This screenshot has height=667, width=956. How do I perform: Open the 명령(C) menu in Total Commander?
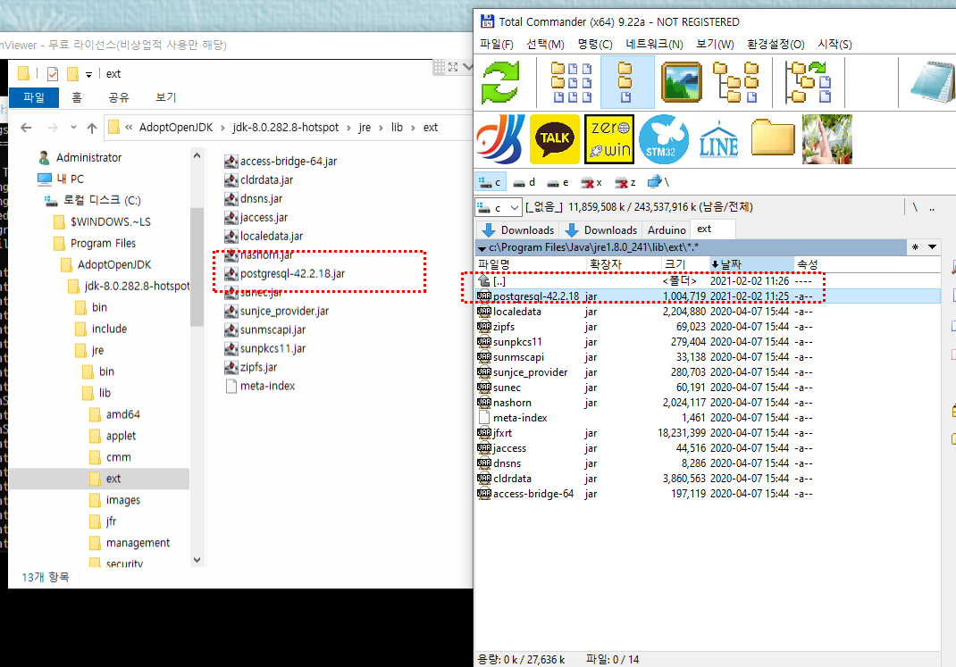tap(595, 45)
